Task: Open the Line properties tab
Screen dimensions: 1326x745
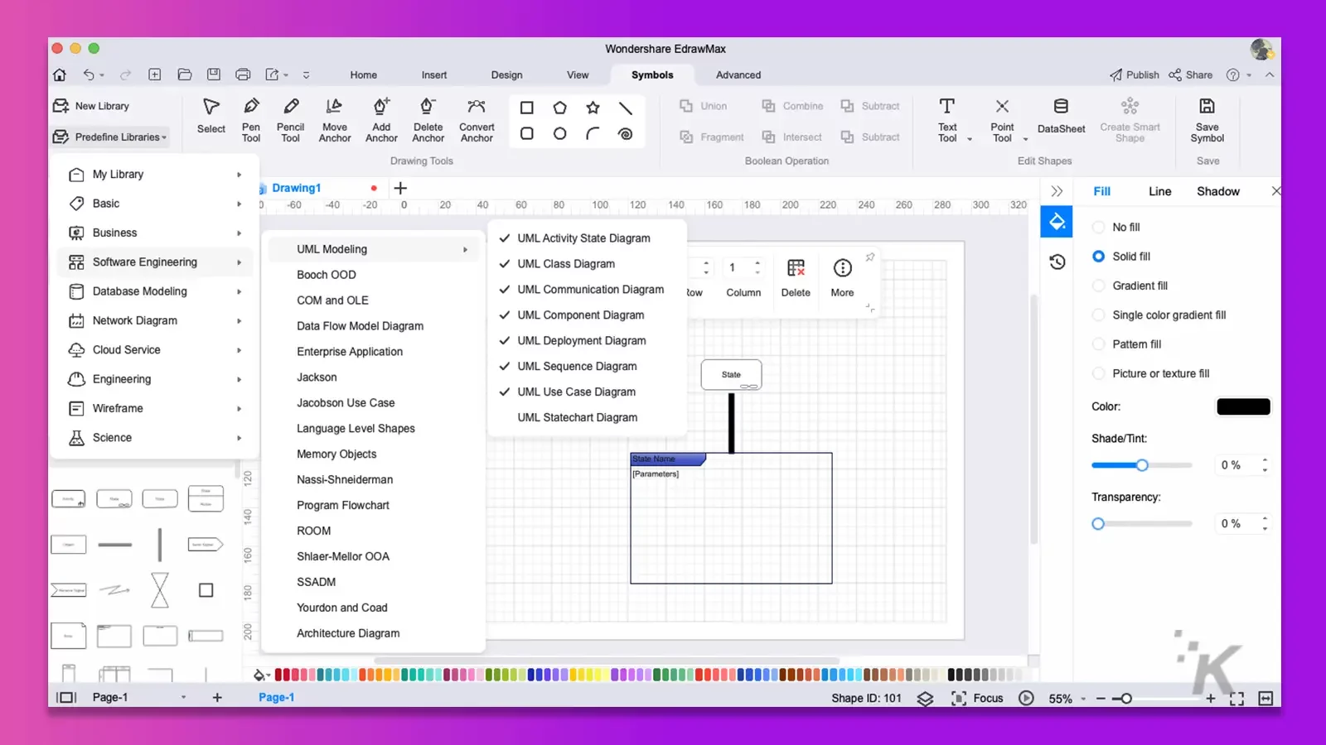Action: tap(1159, 191)
